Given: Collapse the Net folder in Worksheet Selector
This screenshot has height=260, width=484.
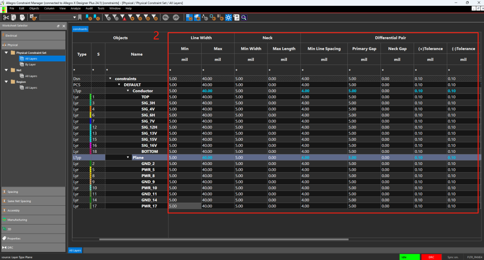Looking at the screenshot, I should click(x=6, y=70).
